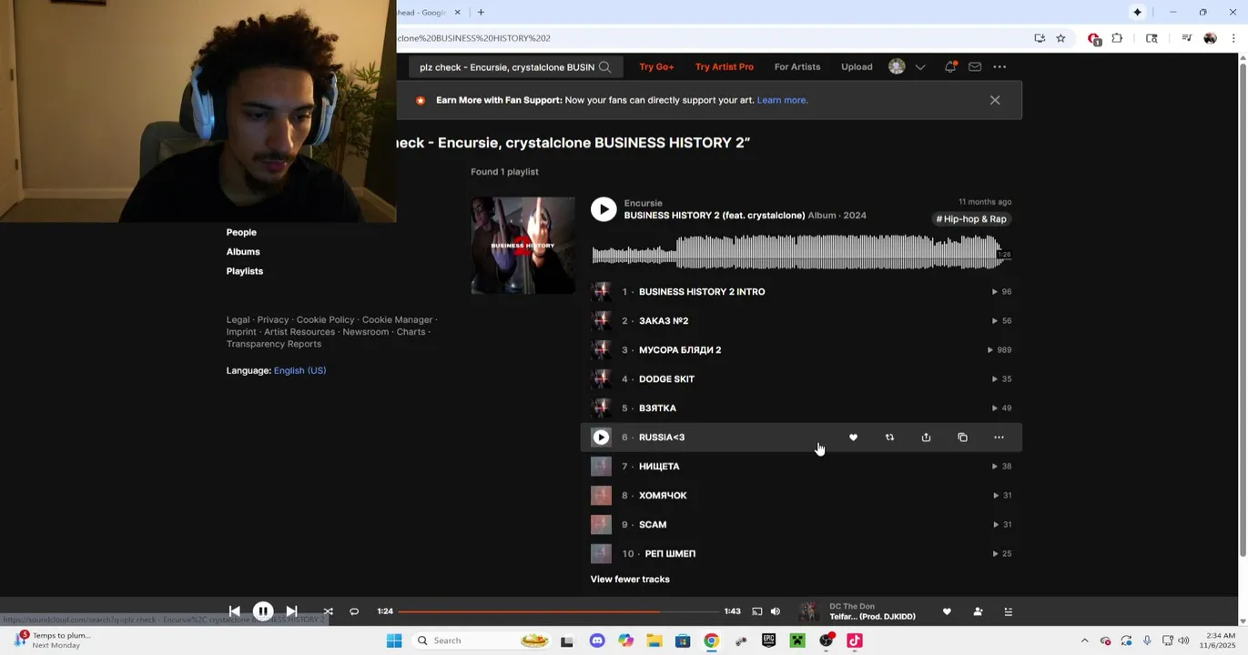Select track ХОМЯЧОК

tap(663, 496)
